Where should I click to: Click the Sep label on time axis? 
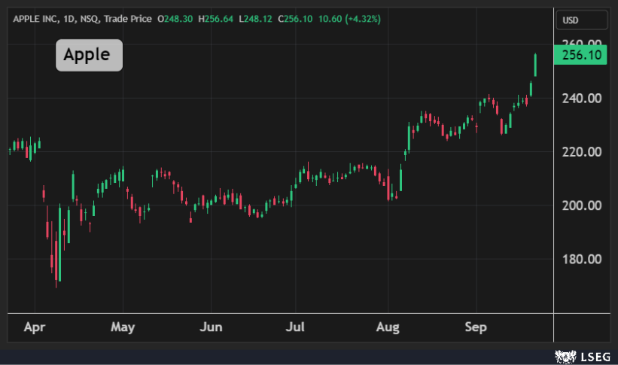(x=476, y=327)
